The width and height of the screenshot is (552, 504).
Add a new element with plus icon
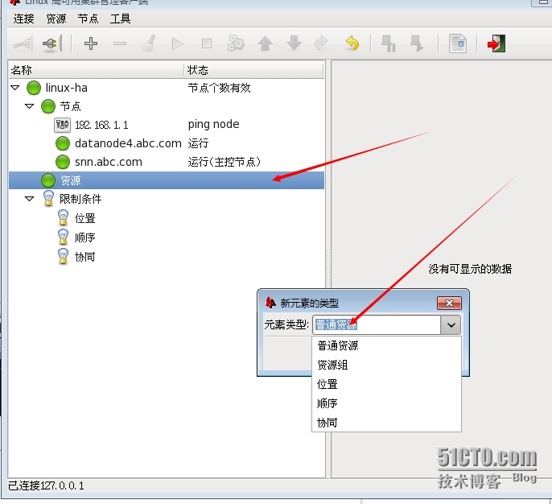[x=91, y=43]
